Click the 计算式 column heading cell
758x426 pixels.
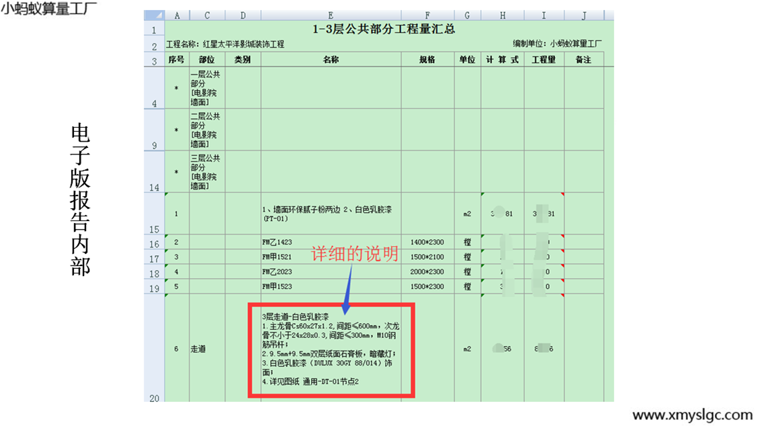click(x=502, y=60)
